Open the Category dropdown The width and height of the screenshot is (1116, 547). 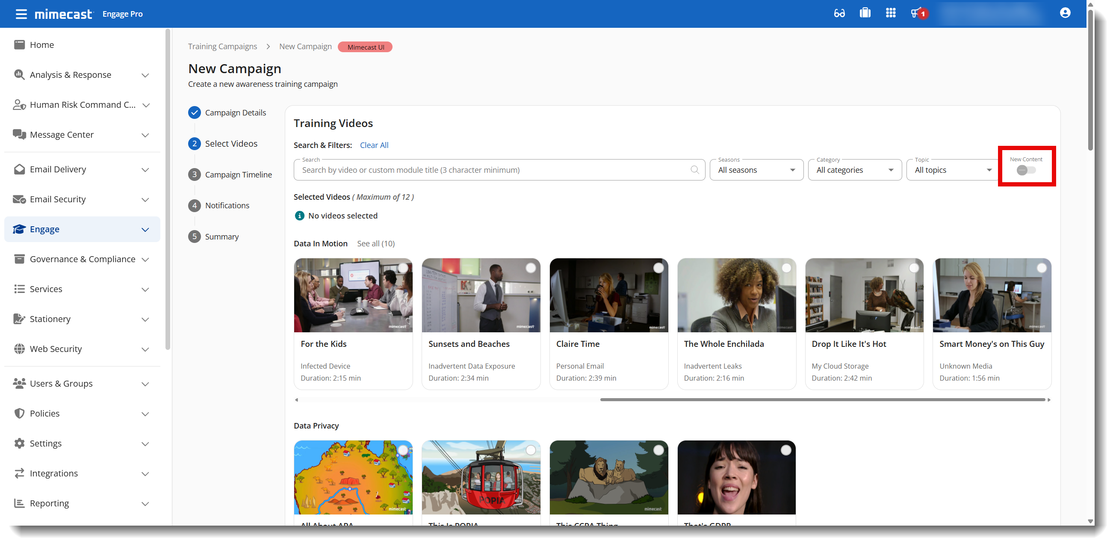[854, 170]
